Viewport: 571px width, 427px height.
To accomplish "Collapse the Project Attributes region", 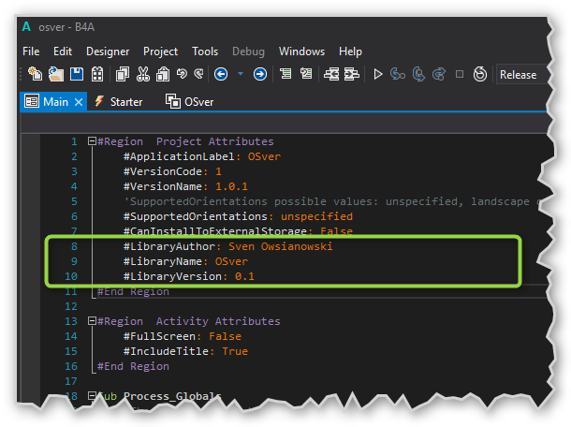I will pyautogui.click(x=92, y=141).
